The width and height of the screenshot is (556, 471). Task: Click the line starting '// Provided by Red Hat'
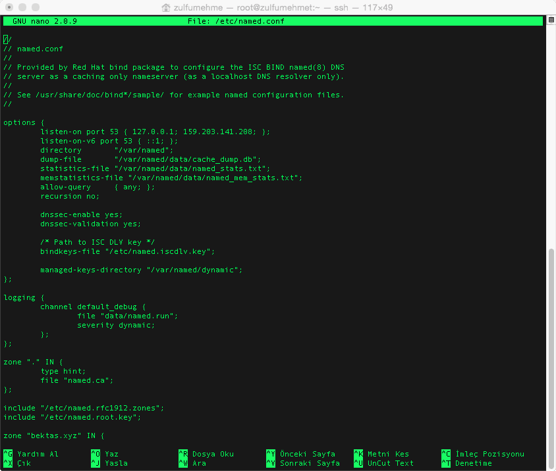pos(174,67)
